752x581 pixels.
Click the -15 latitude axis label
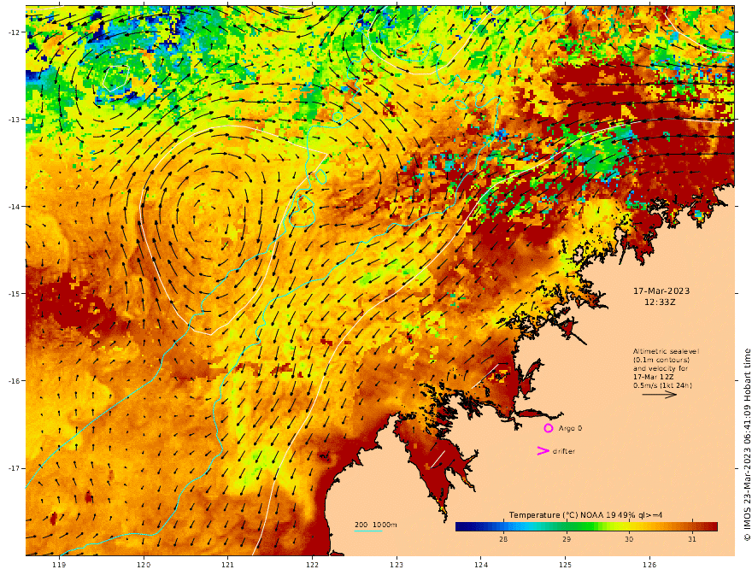(x=14, y=294)
